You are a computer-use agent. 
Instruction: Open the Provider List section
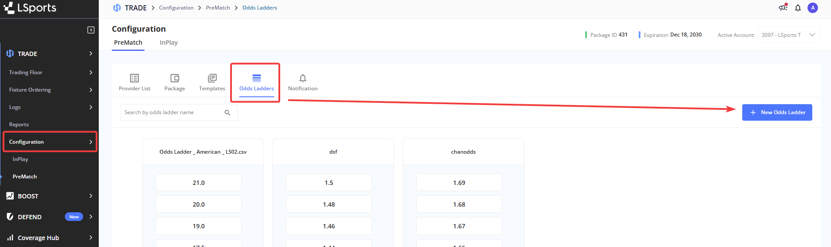point(134,82)
